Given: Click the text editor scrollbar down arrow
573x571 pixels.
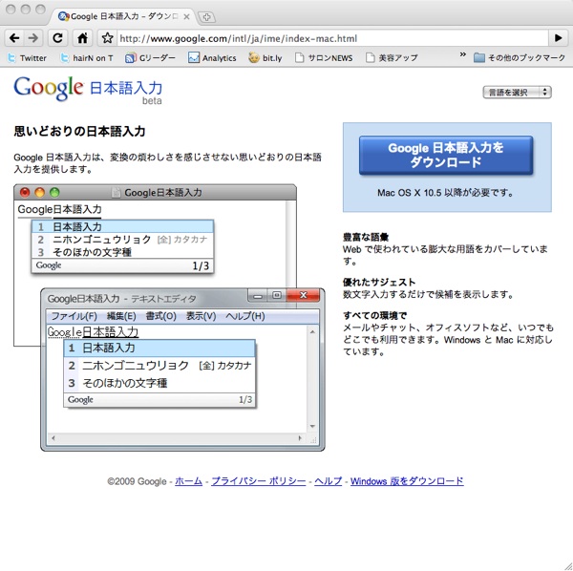Looking at the screenshot, I should [312, 426].
